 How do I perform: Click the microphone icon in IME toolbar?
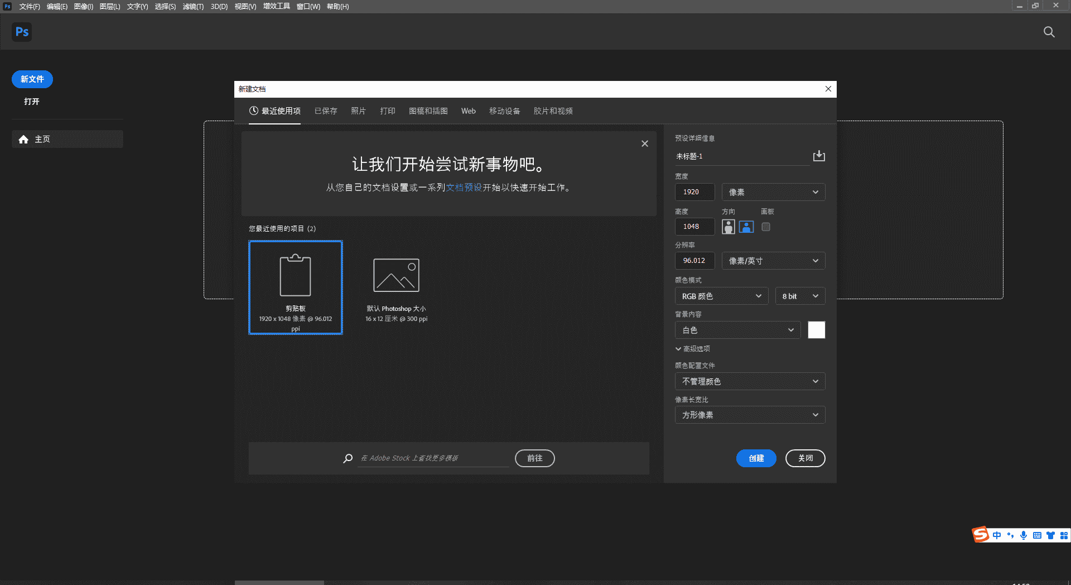[x=1024, y=535]
